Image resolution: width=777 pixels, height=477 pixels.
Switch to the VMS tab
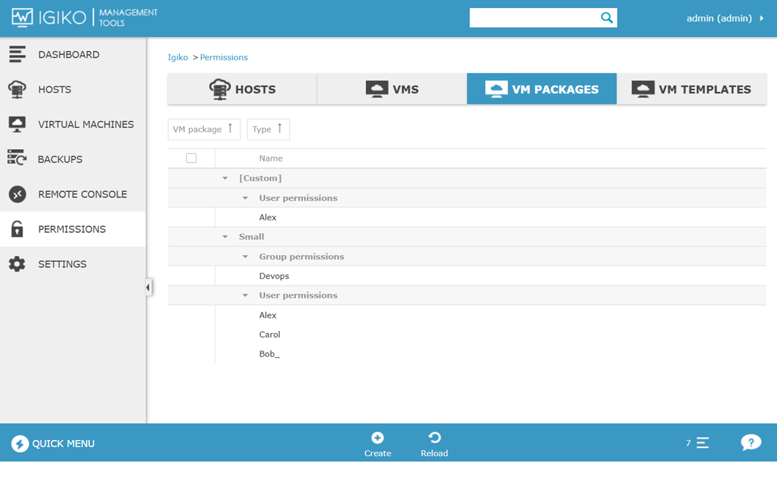click(392, 89)
